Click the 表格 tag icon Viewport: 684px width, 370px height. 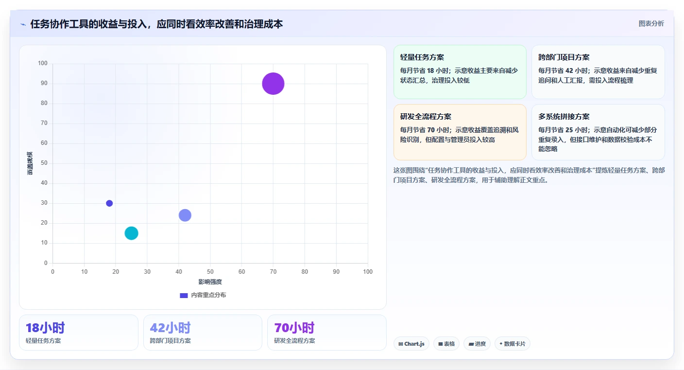[x=441, y=344]
